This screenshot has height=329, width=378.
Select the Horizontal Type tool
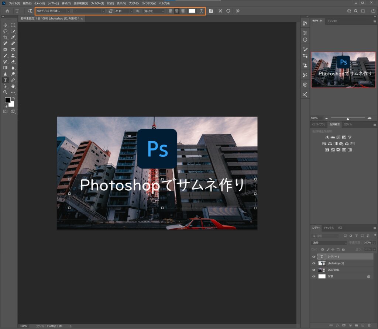click(5, 80)
